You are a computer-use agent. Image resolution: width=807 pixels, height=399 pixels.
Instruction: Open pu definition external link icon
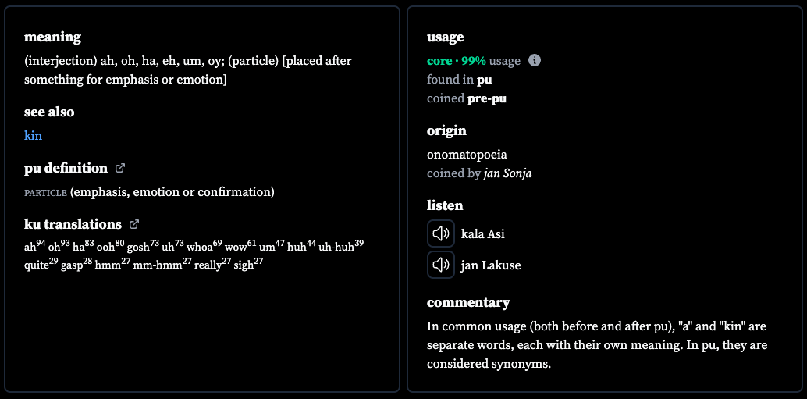pyautogui.click(x=120, y=168)
